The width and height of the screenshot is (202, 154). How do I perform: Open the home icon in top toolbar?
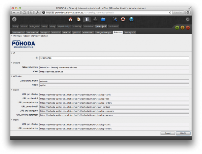[70, 19]
